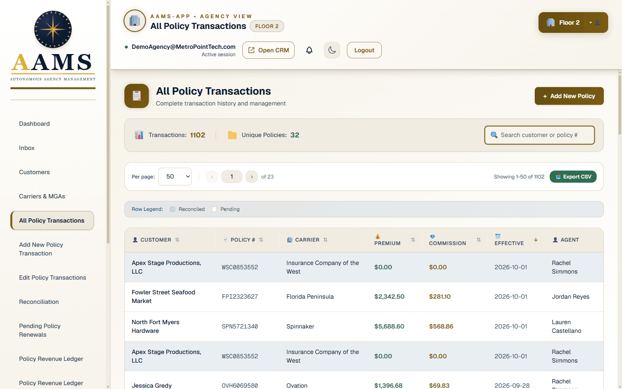Click policy number FPI2323627
Image resolution: width=622 pixels, height=389 pixels.
240,297
